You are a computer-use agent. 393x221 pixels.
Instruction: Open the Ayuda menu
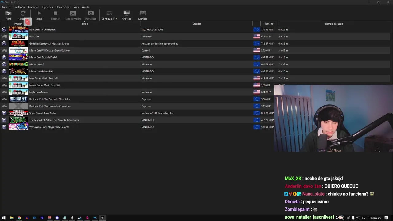click(85, 7)
